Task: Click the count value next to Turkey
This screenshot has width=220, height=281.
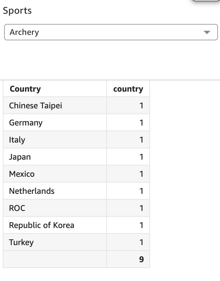Action: (141, 242)
